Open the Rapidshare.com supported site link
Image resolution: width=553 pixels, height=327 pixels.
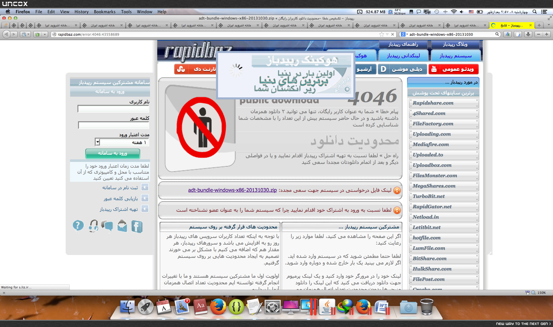444,103
